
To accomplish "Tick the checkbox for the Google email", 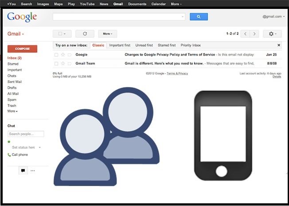I will point(56,55).
